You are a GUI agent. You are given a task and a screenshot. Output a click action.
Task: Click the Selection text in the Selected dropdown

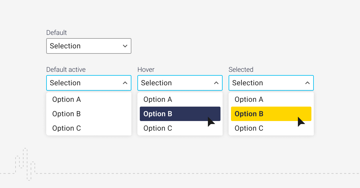(247, 83)
